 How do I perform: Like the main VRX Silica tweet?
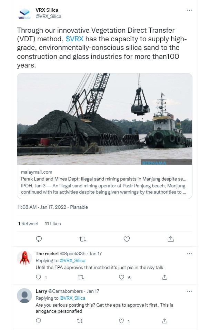coord(127,239)
